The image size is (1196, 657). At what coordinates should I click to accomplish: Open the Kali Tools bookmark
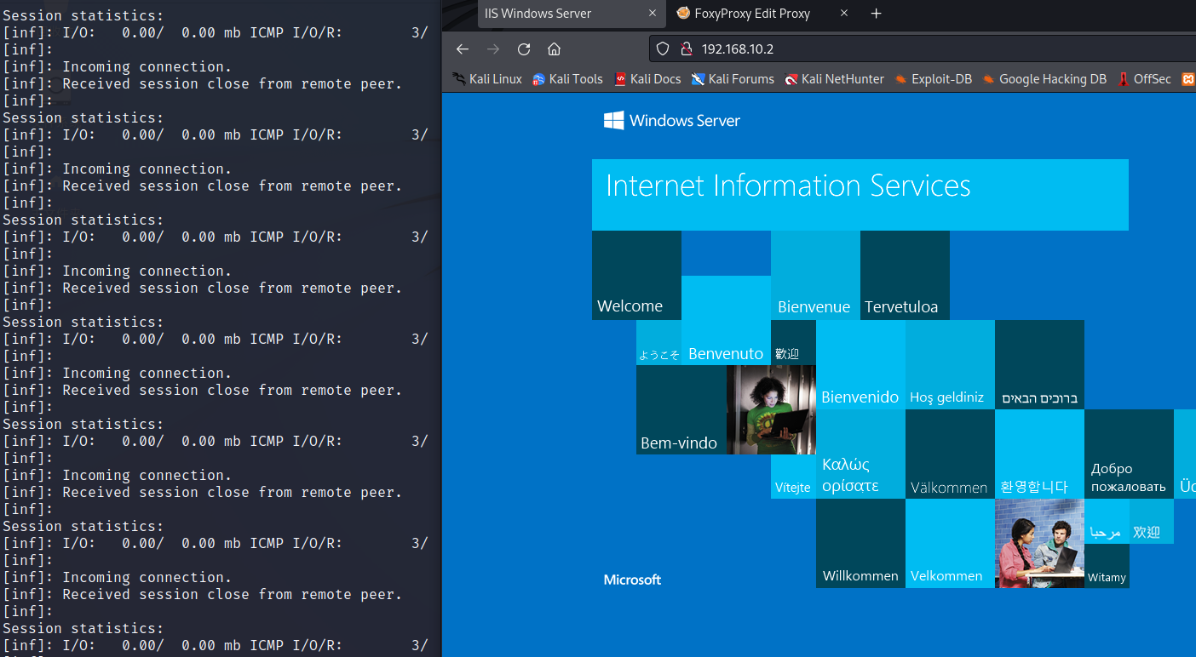pos(567,79)
